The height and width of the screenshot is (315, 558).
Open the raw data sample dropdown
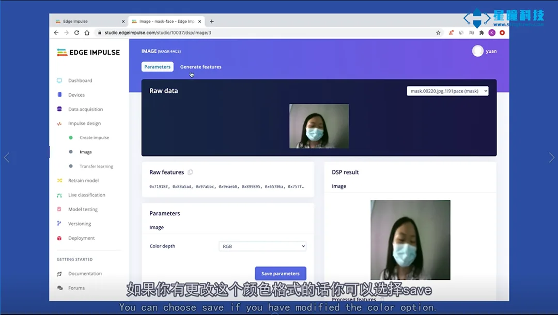pos(447,91)
